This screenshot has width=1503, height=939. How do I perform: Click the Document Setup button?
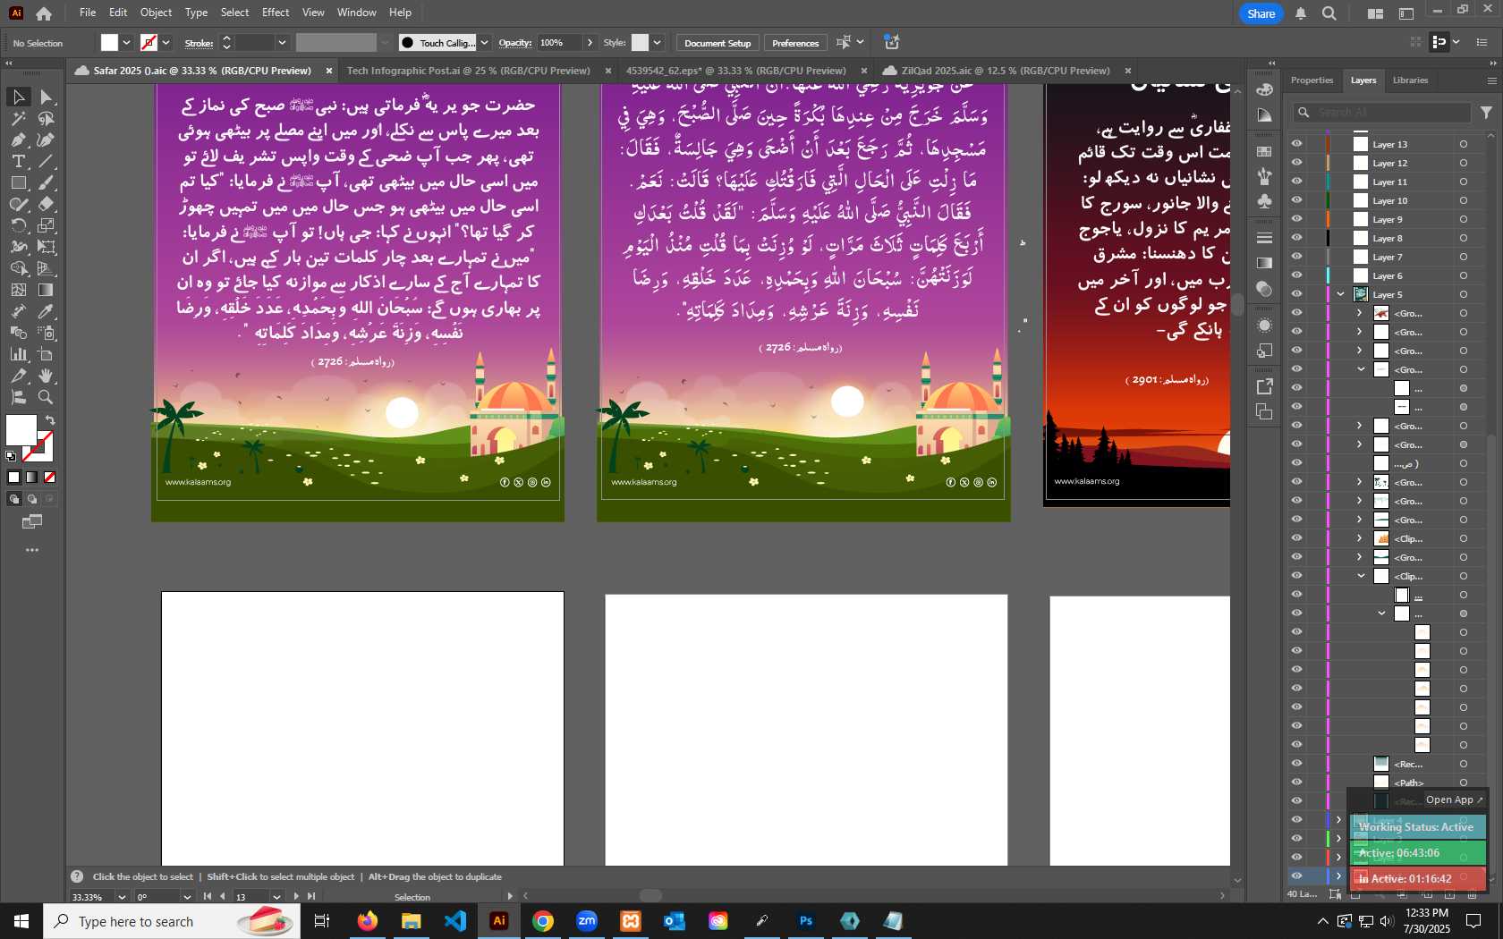point(718,43)
